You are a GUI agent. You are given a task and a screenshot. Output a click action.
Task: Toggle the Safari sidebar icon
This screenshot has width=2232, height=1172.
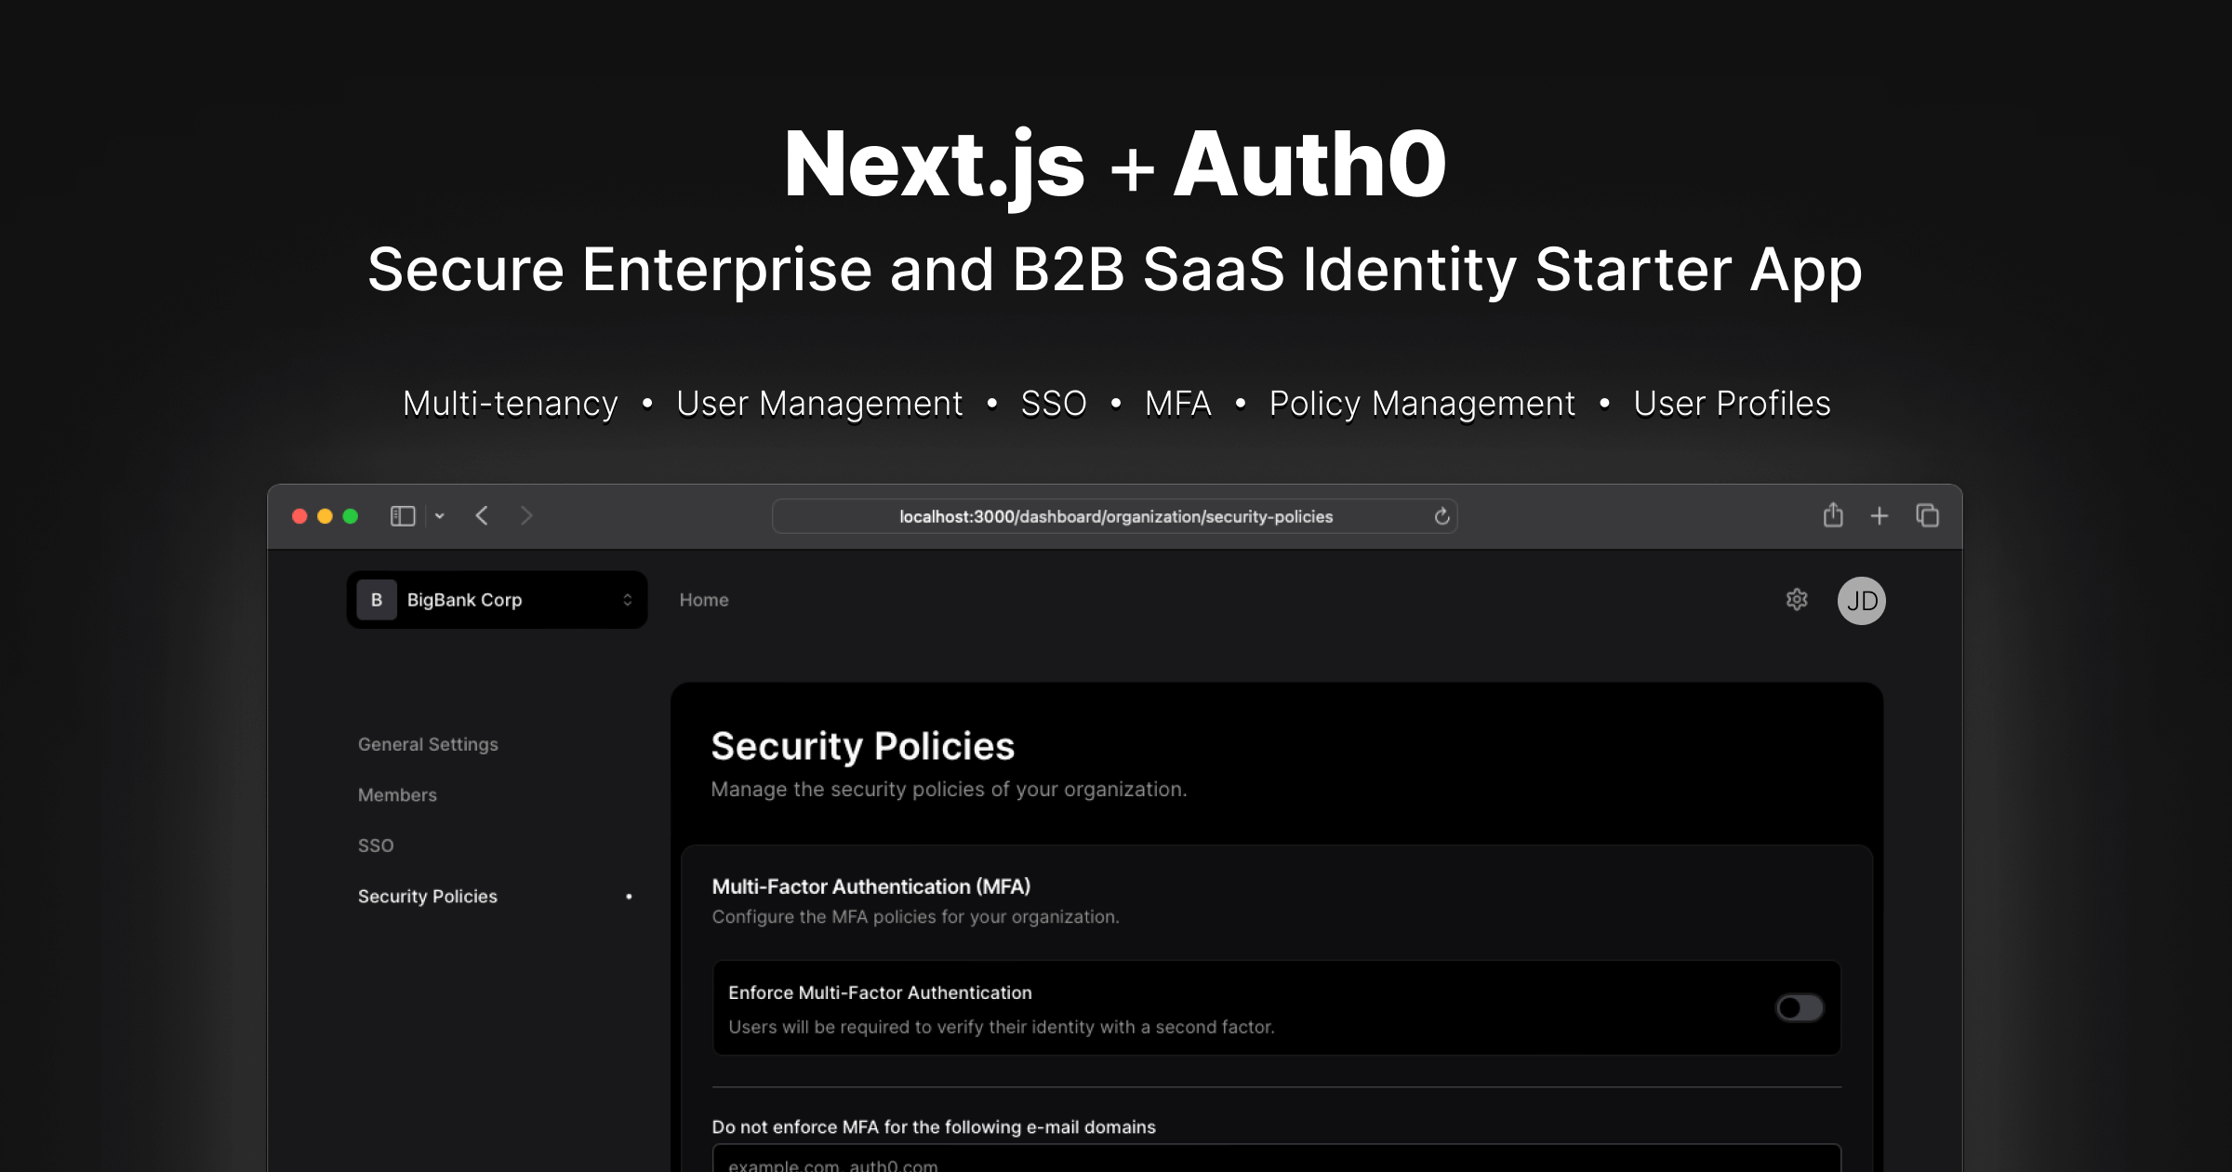pyautogui.click(x=402, y=515)
